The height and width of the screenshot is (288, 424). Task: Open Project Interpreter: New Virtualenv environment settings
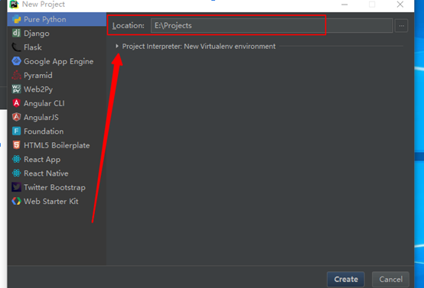(x=199, y=47)
